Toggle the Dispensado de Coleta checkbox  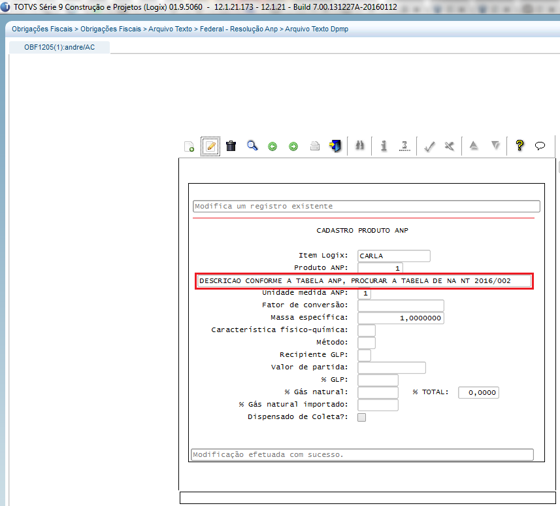point(362,417)
